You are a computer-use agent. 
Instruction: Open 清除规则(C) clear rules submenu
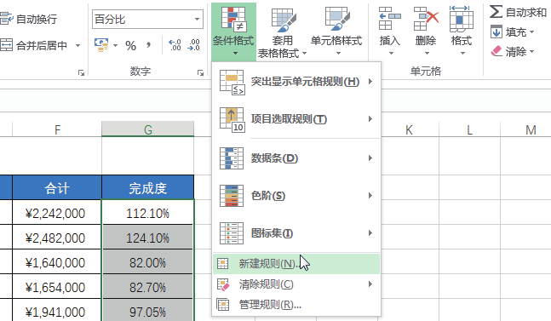tap(296, 284)
